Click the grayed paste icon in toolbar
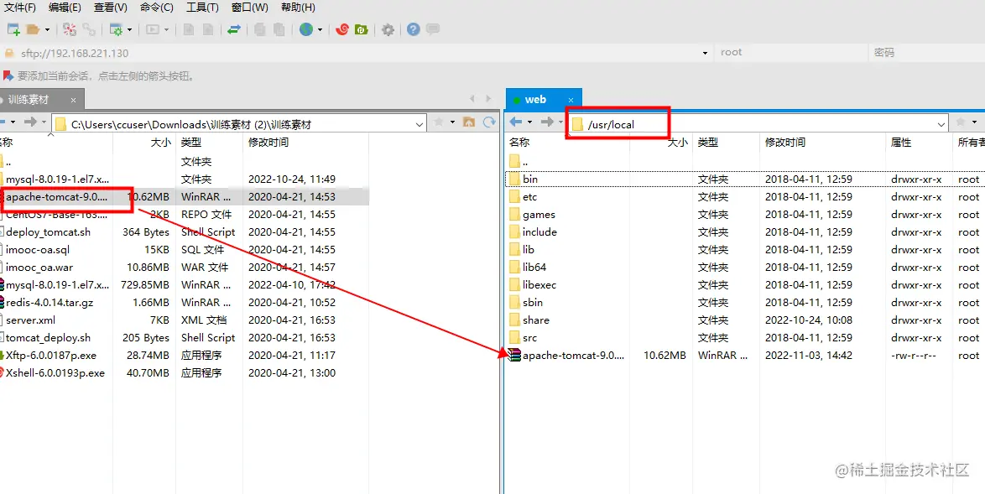This screenshot has width=985, height=494. pos(279,29)
